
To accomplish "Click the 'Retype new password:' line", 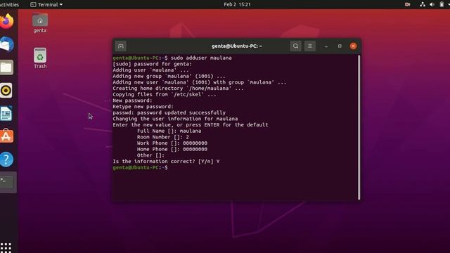I will (x=143, y=107).
